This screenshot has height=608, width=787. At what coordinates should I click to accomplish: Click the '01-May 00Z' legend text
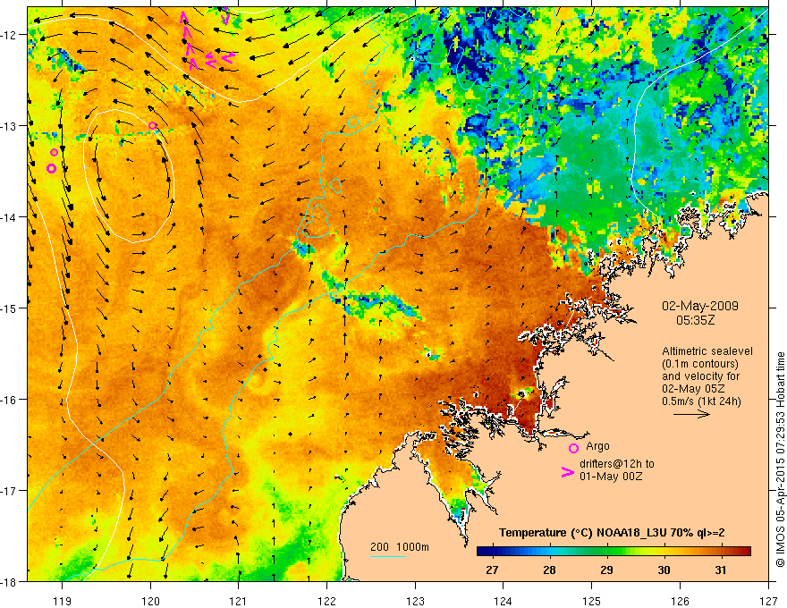point(610,476)
